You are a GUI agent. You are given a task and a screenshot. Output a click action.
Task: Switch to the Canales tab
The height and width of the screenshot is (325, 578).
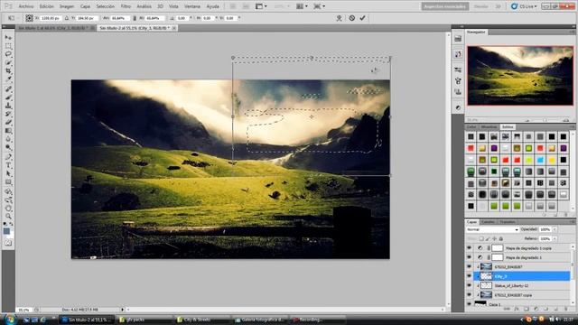coord(488,222)
